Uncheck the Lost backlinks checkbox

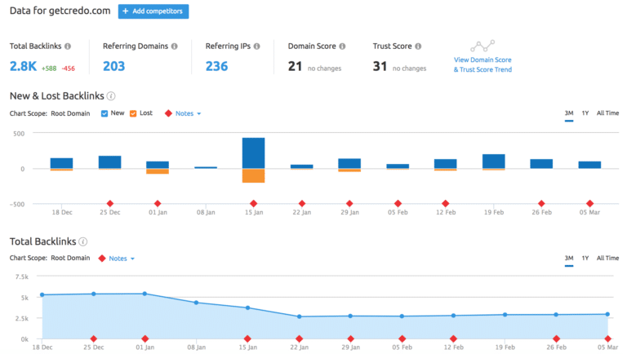point(133,113)
